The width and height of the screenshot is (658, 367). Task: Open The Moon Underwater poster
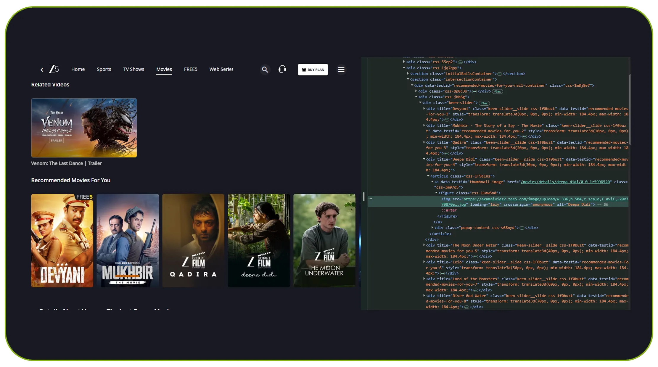(x=324, y=241)
